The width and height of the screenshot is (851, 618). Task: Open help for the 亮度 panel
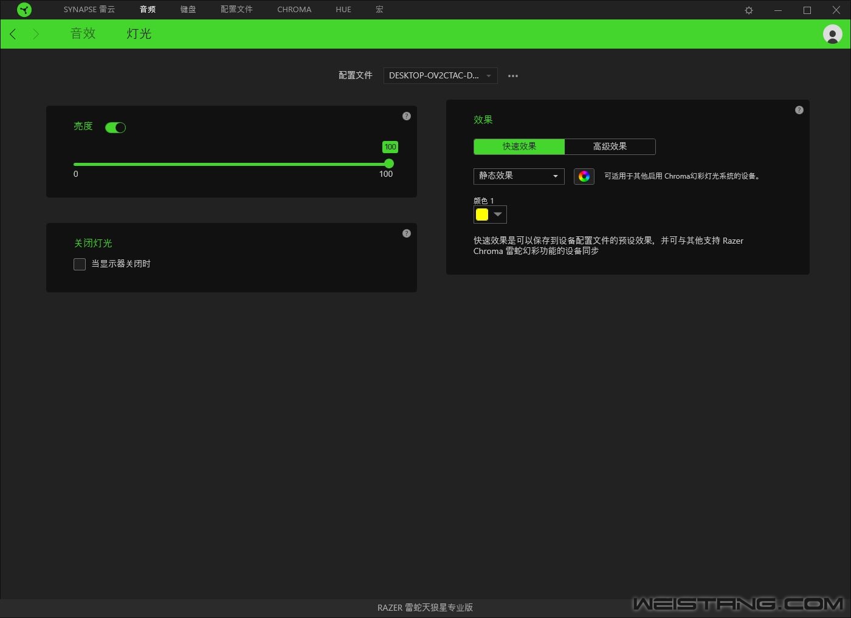[x=407, y=116]
